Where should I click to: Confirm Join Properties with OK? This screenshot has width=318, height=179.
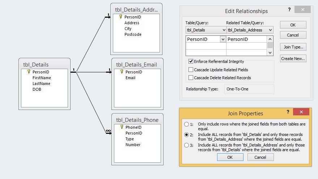tap(230, 157)
